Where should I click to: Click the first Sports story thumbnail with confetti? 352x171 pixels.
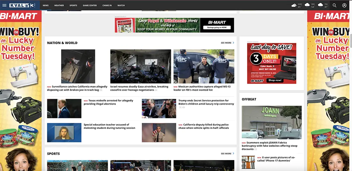pos(77,165)
